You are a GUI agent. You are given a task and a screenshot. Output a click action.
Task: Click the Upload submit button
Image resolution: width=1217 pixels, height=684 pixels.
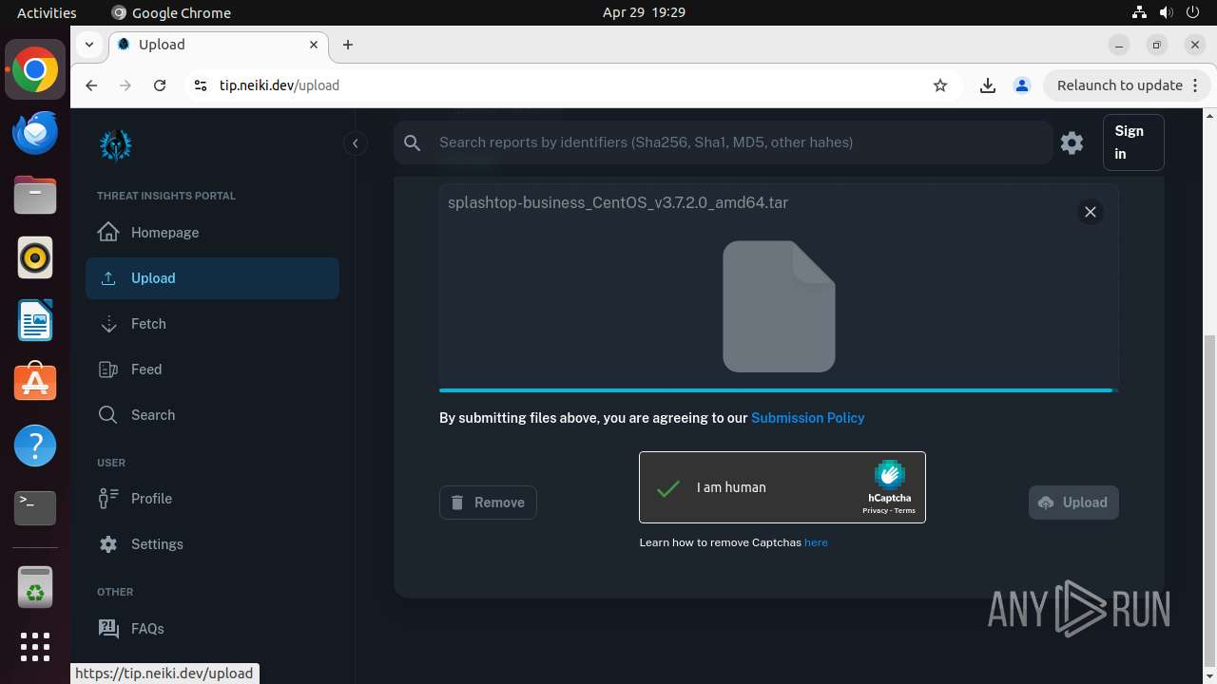[1073, 503]
